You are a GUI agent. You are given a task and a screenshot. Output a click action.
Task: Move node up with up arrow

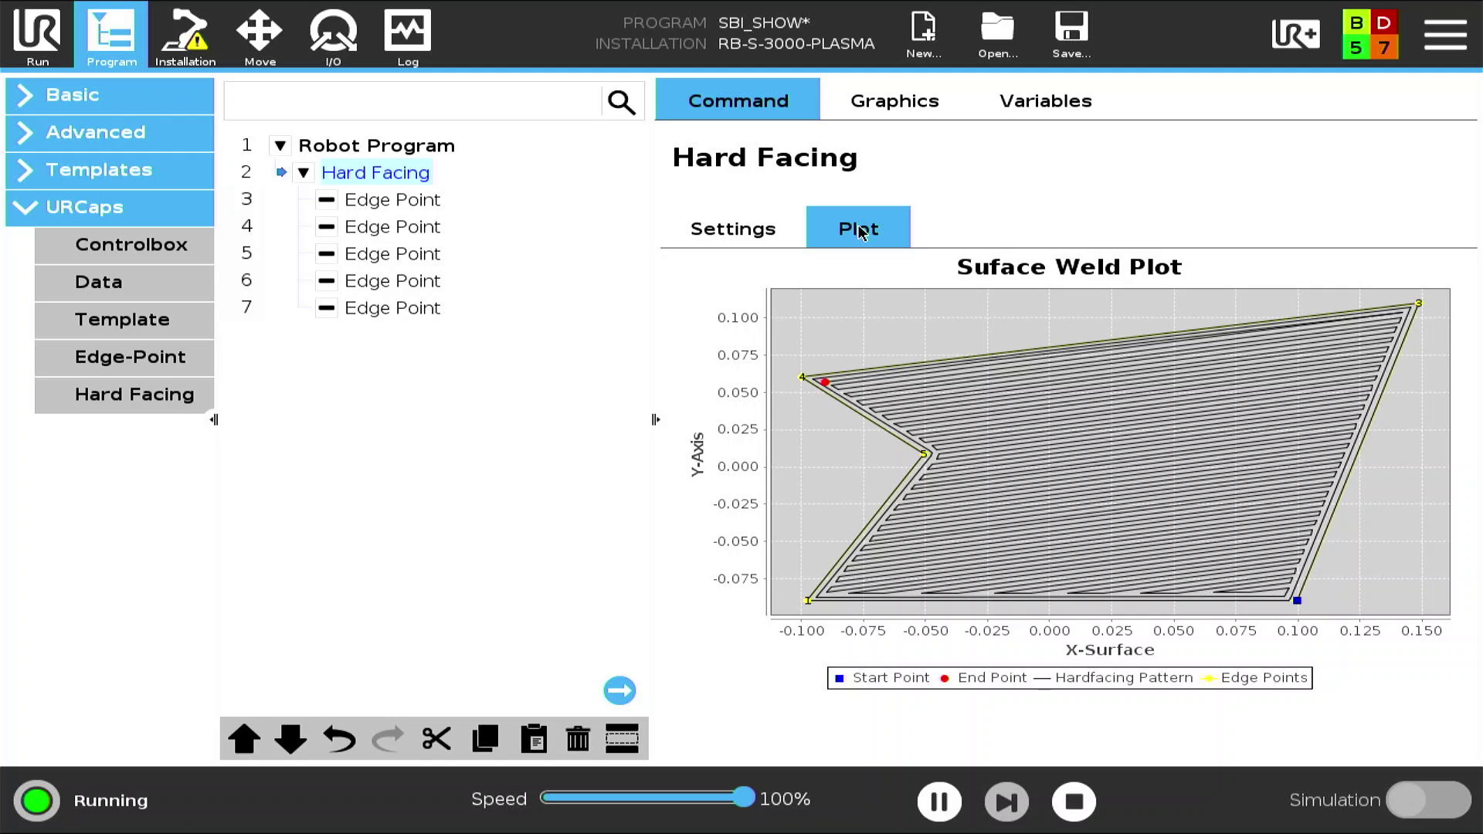(244, 739)
